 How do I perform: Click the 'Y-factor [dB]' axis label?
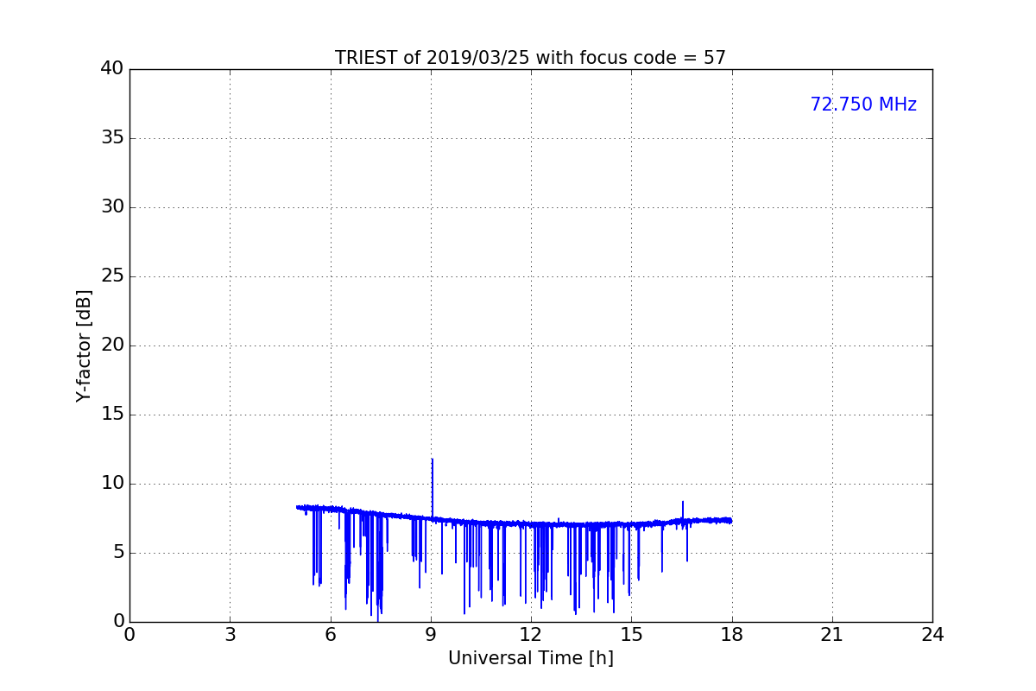(84, 345)
